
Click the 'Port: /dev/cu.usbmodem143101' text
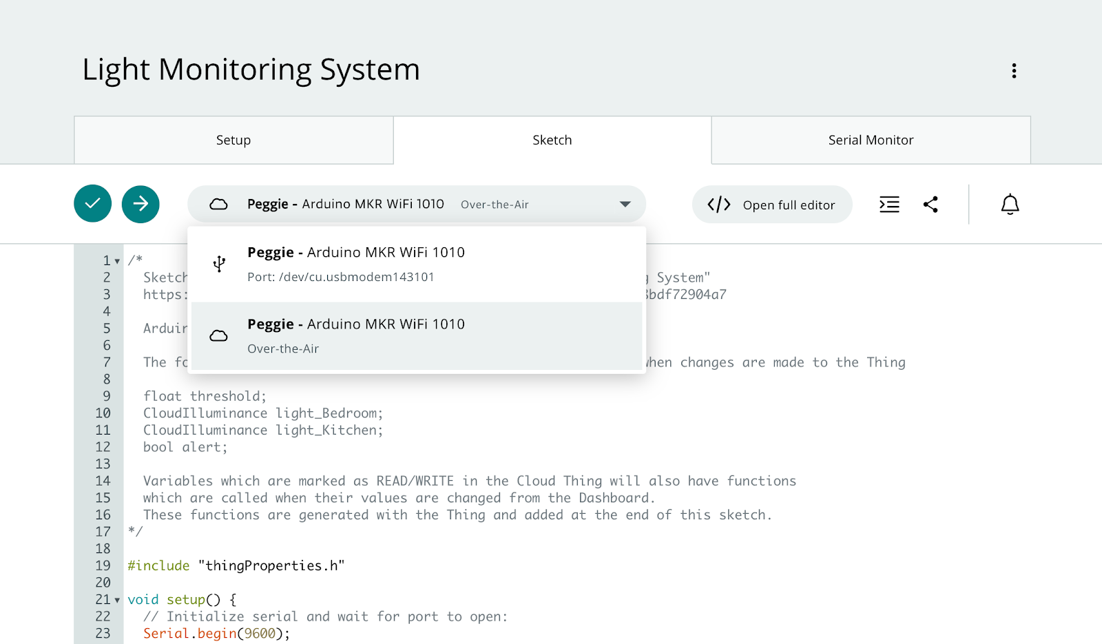[x=341, y=277]
